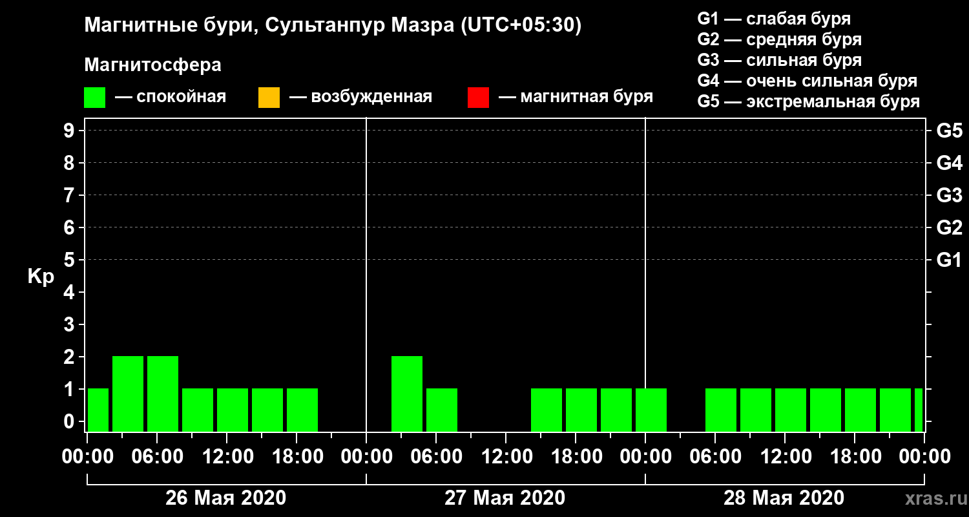The height and width of the screenshot is (517, 969).
Task: Click the 12:00 bar on 28 May
Action: pyautogui.click(x=791, y=410)
